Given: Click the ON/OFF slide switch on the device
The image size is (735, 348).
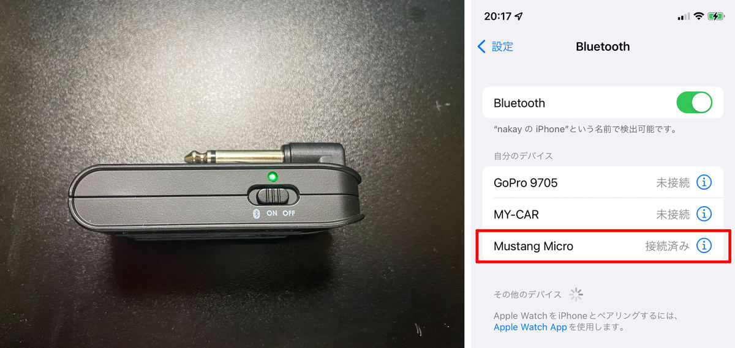Looking at the screenshot, I should pos(274,196).
